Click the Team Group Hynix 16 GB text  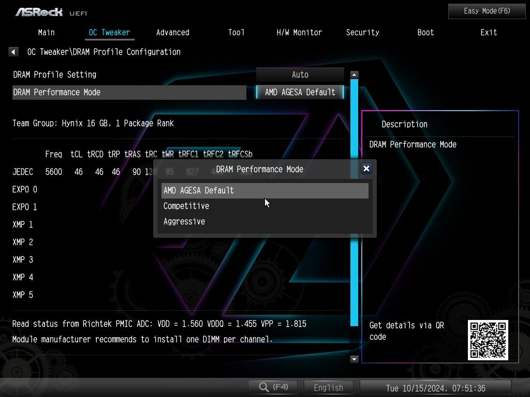click(x=93, y=123)
